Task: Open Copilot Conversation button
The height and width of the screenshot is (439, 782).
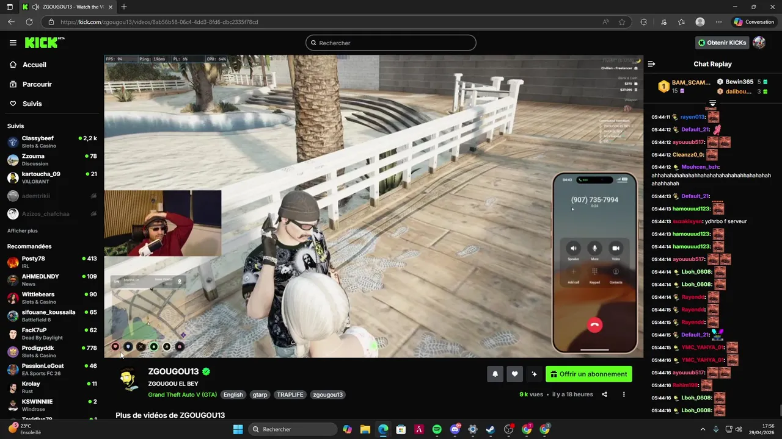Action: pos(754,22)
